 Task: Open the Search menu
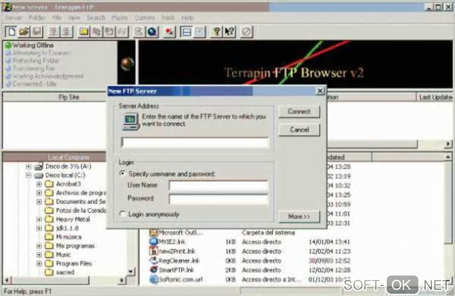96,18
